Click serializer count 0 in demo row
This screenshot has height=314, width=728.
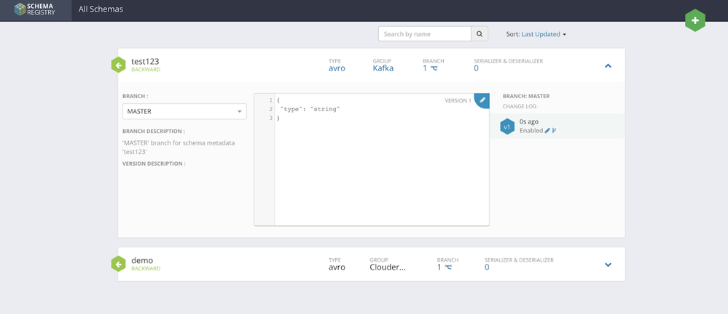(x=487, y=267)
